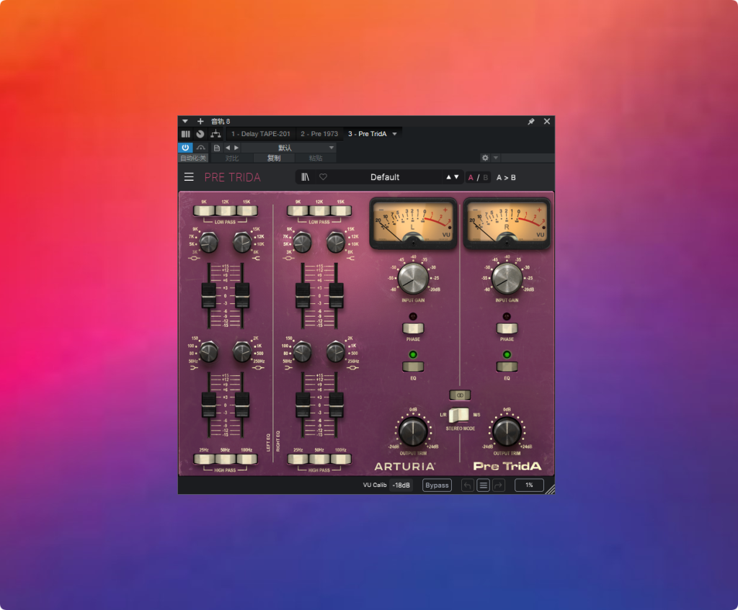Click Left EQ high shelf gain fader handle
Image resolution: width=738 pixels, height=610 pixels.
pyautogui.click(x=242, y=296)
